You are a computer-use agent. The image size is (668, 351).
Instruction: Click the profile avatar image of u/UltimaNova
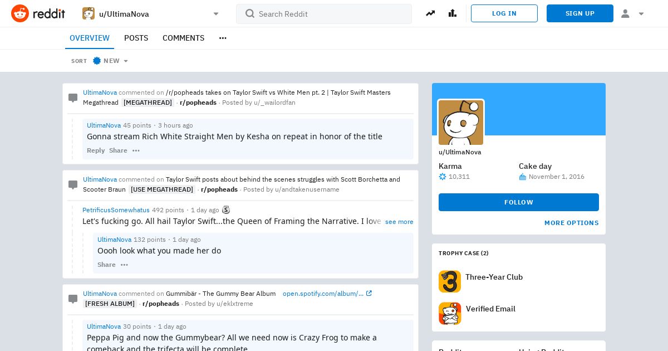(x=461, y=123)
